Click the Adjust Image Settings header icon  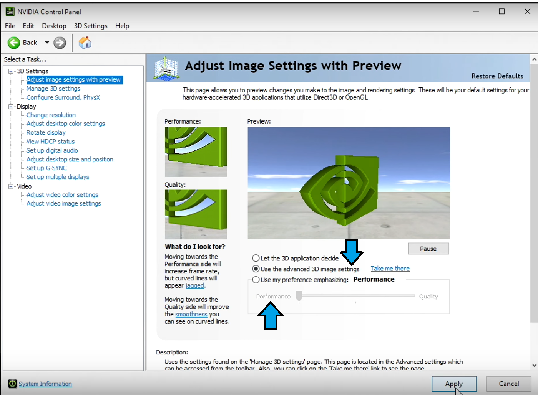pos(166,68)
